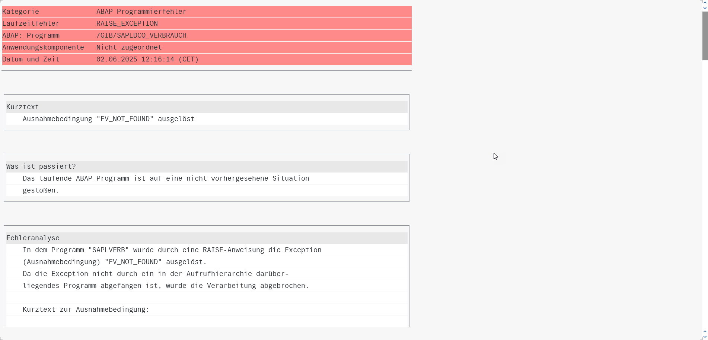
Task: Click the "Anwendungskomponente" field label
Action: 43,47
